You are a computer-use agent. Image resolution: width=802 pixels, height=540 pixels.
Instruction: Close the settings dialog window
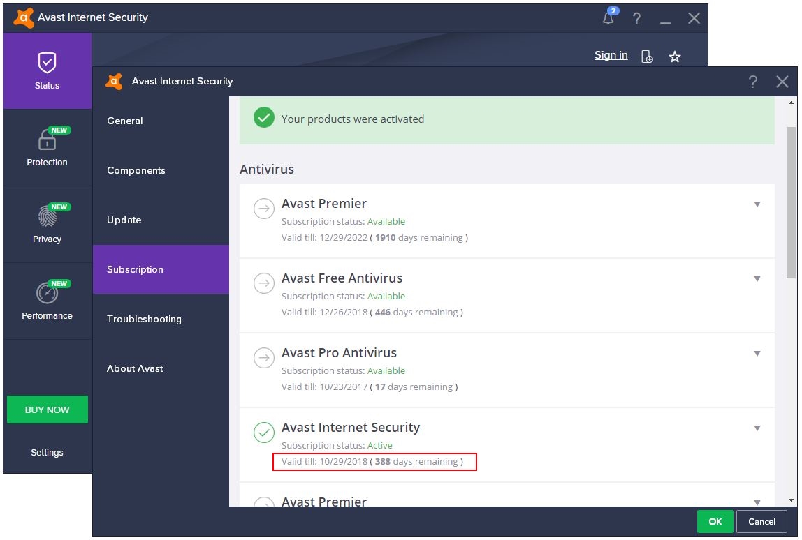point(782,82)
